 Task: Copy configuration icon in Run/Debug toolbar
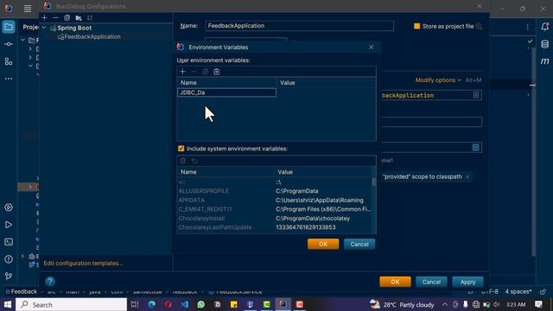(x=67, y=17)
